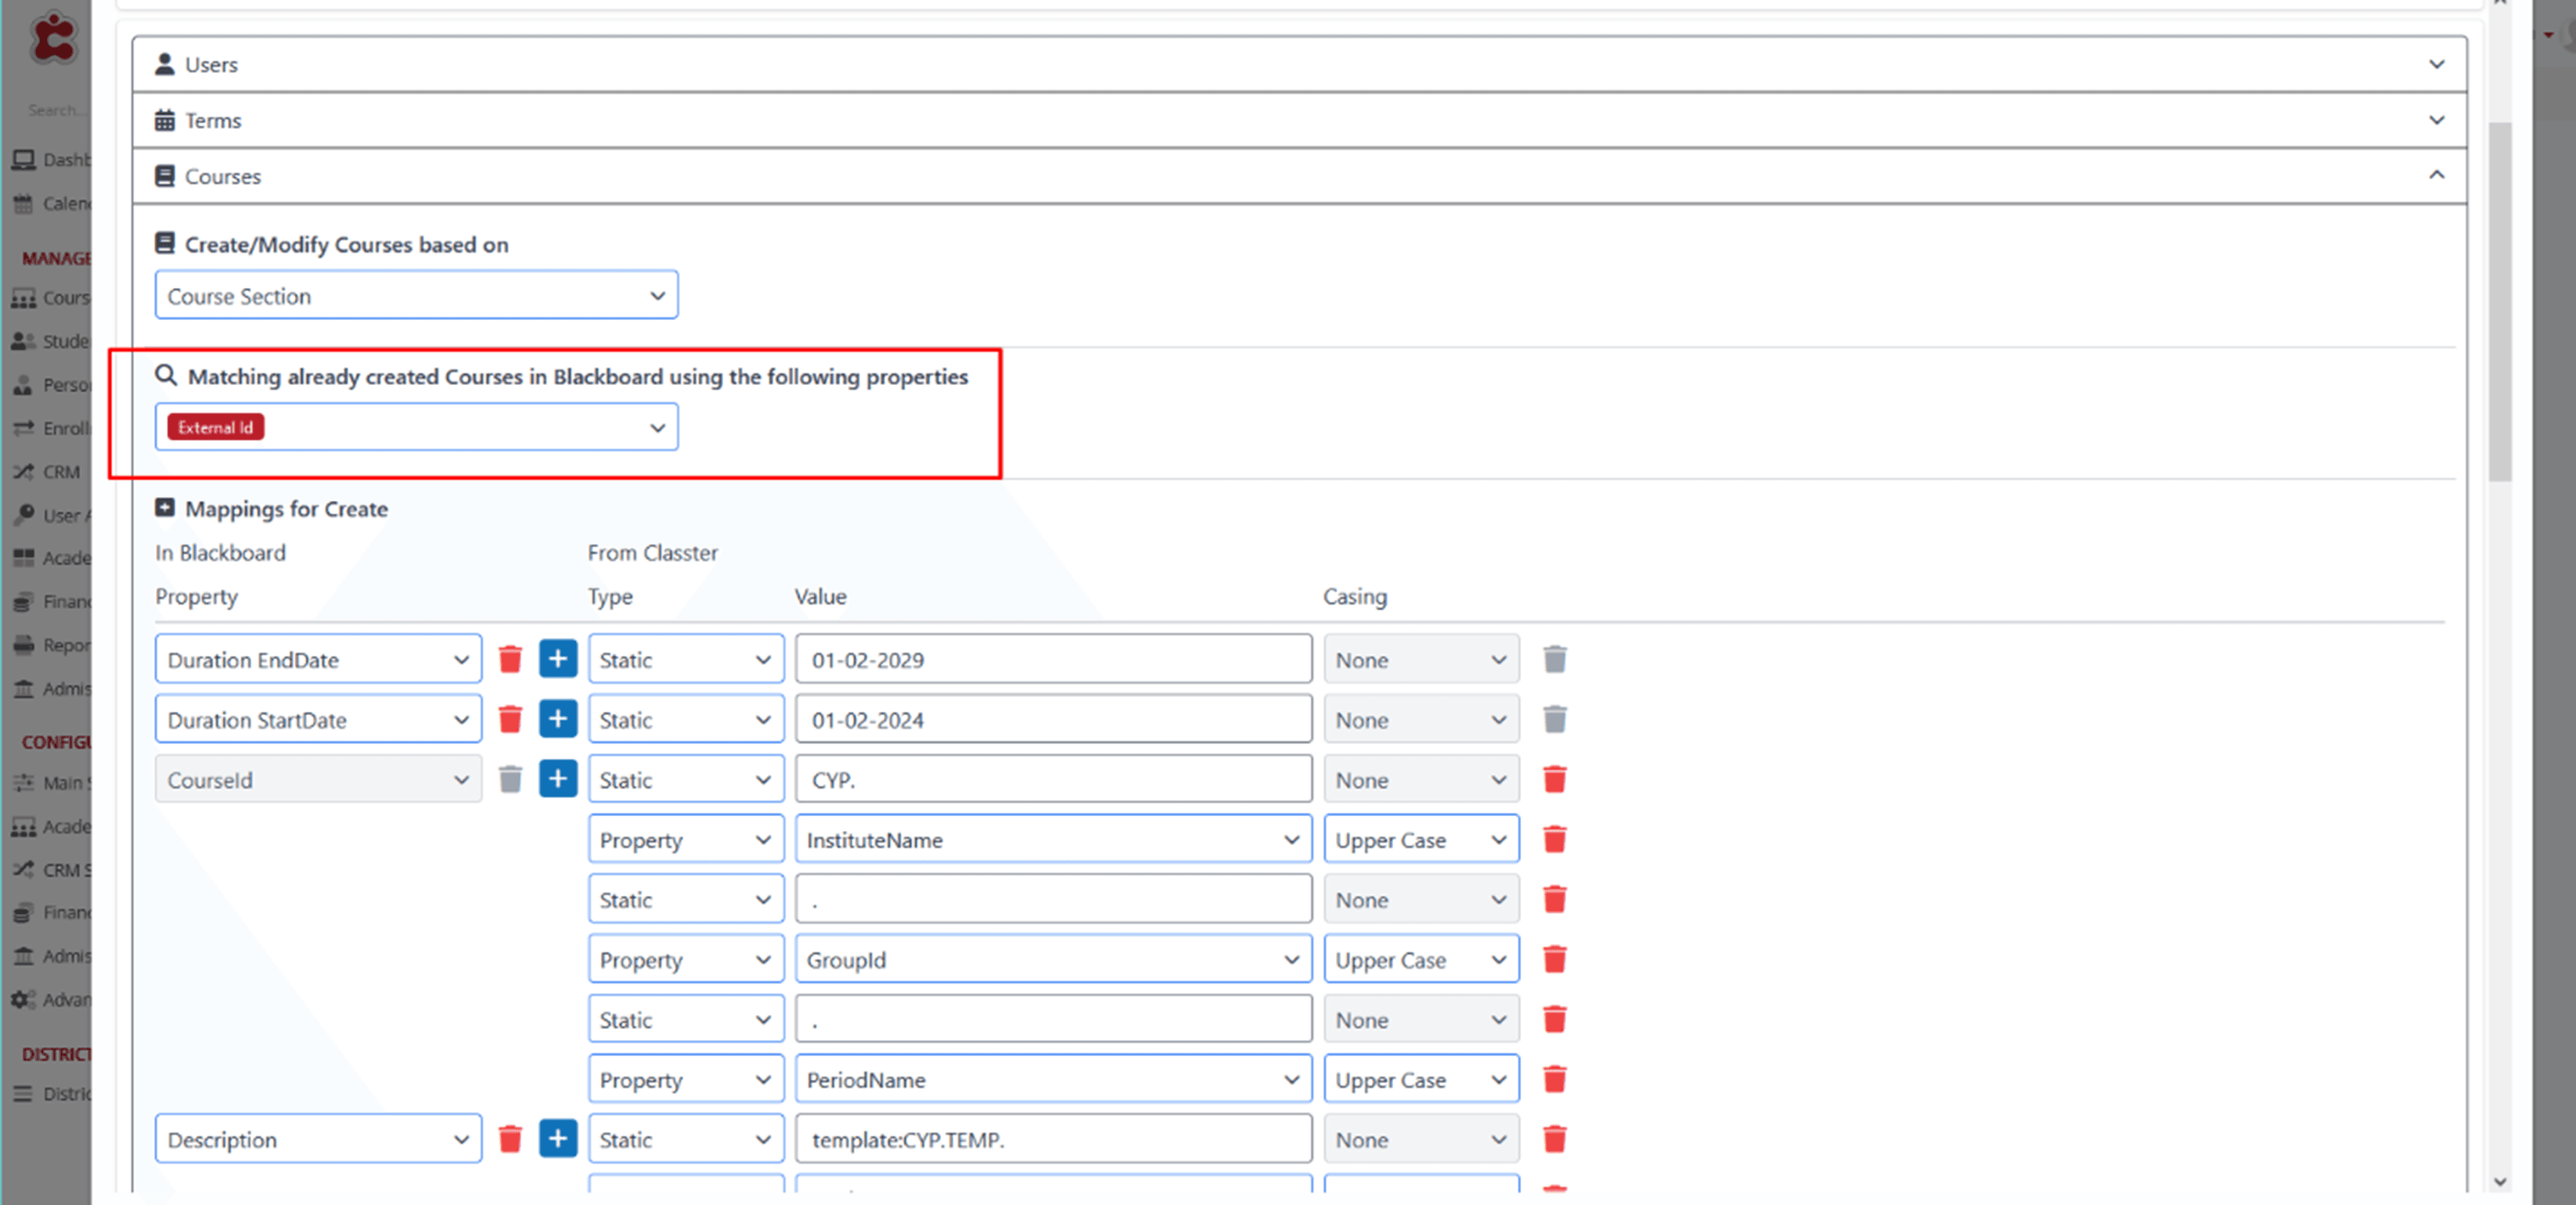This screenshot has width=2576, height=1205.
Task: Click the 01-02-2029 value field
Action: (x=1053, y=659)
